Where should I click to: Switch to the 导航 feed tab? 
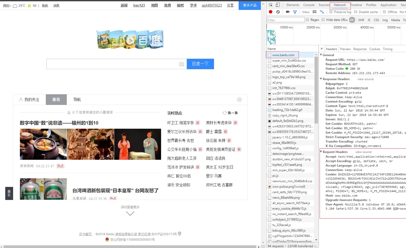tap(77, 99)
